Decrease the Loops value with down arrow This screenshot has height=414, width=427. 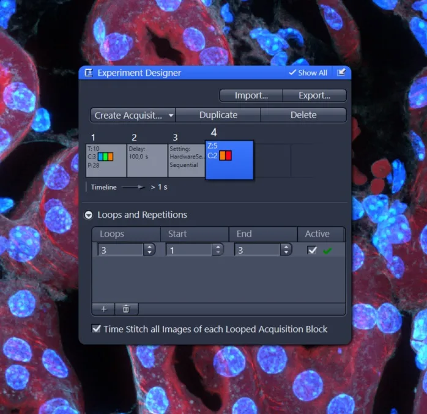149,253
